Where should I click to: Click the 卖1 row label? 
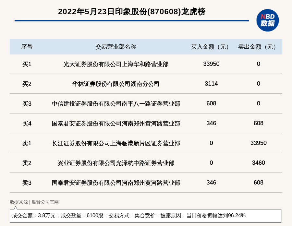(x=27, y=143)
